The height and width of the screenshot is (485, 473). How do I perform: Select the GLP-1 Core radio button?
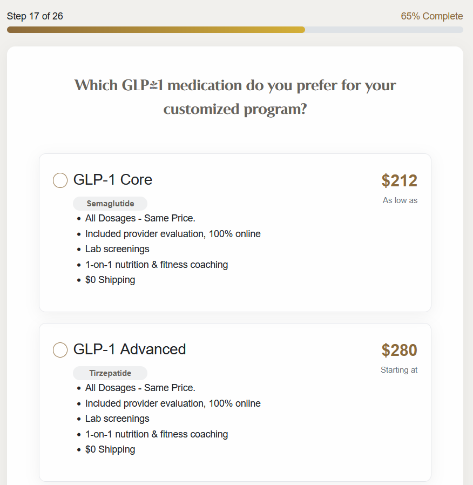60,180
